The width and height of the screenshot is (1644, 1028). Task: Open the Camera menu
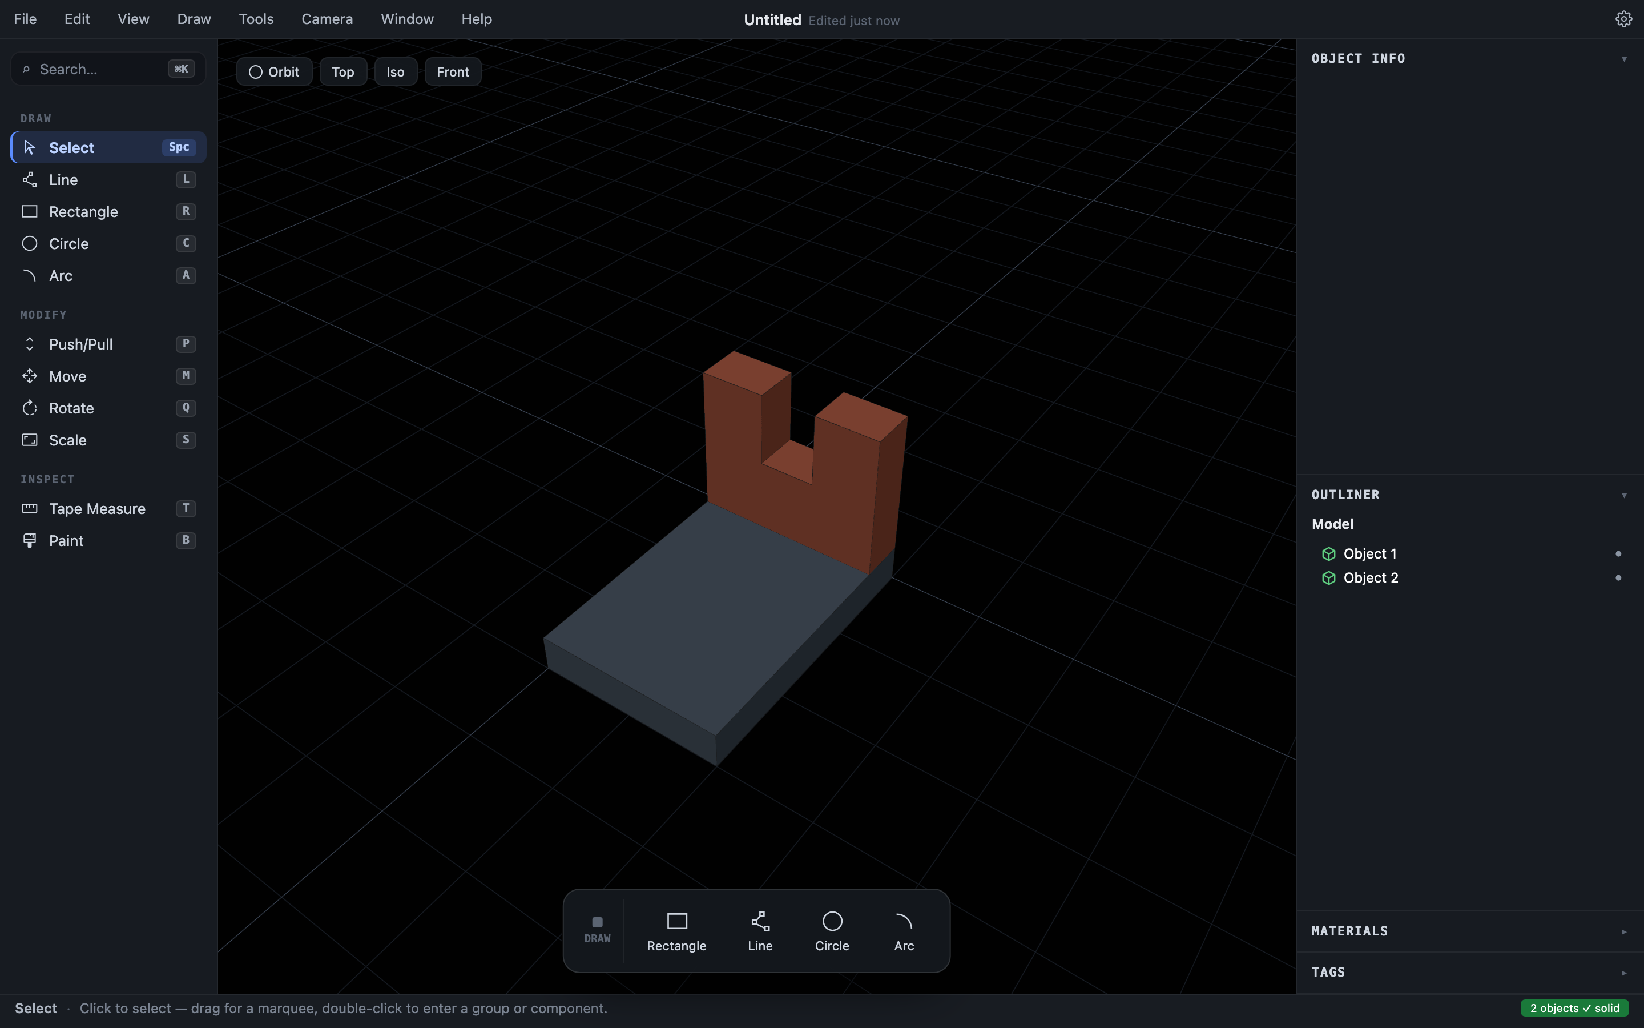coord(328,19)
